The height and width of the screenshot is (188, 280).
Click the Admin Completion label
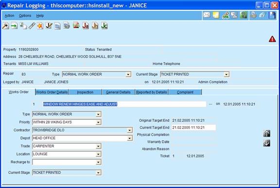(x=213, y=82)
